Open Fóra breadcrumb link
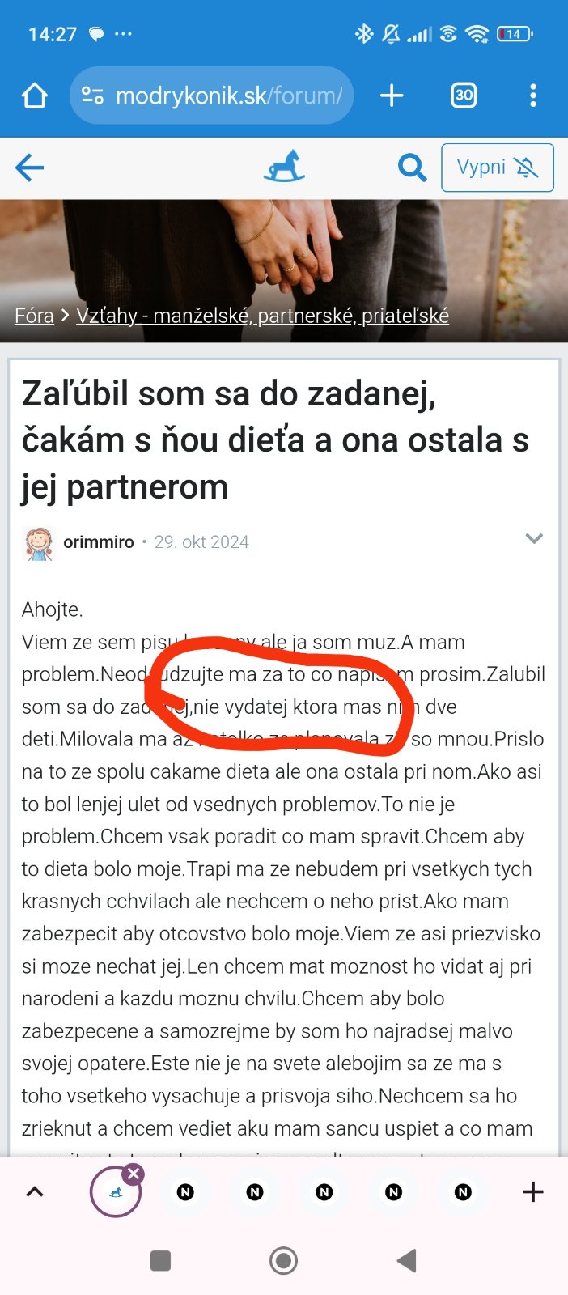Screen dimensions: 568x1295 point(34,316)
